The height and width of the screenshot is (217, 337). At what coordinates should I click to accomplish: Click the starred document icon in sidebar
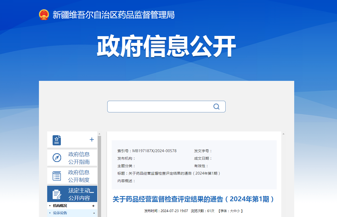click(x=57, y=140)
